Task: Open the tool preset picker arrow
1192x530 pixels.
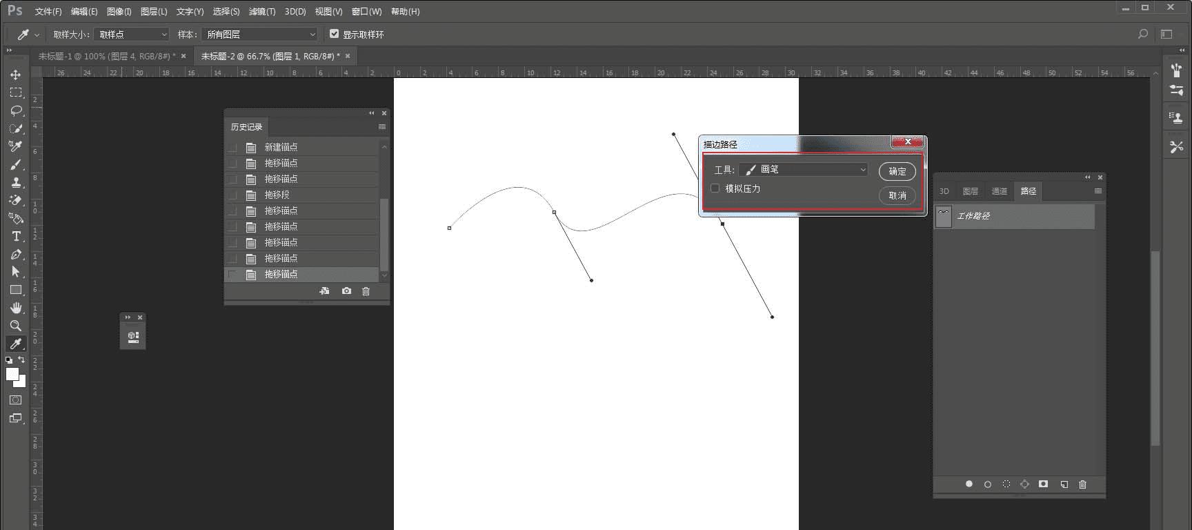Action: pyautogui.click(x=37, y=35)
